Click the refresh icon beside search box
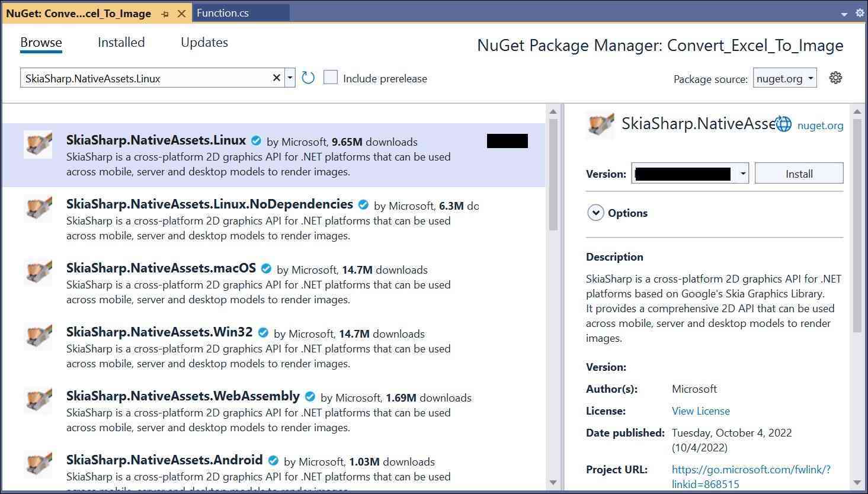The height and width of the screenshot is (494, 868). (x=308, y=78)
